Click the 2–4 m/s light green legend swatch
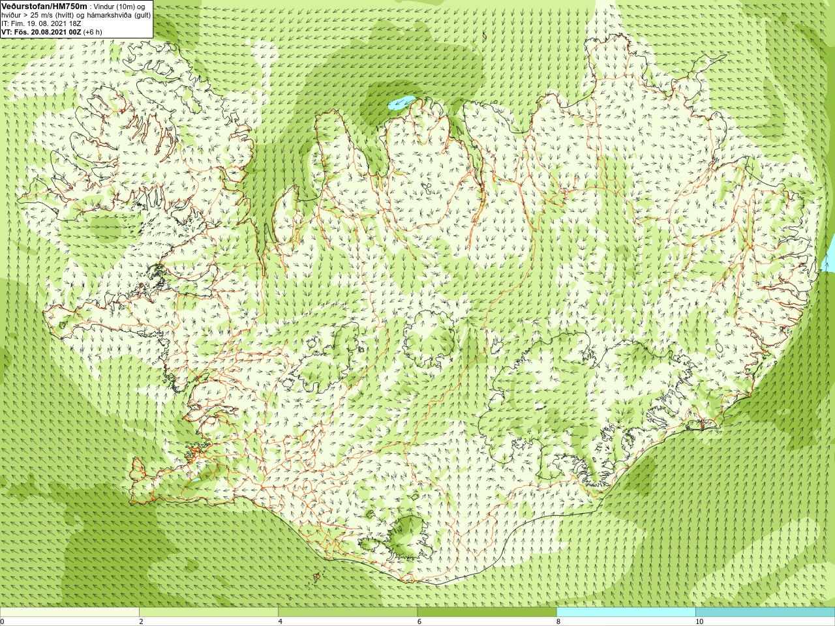This screenshot has width=835, height=626. (x=209, y=612)
